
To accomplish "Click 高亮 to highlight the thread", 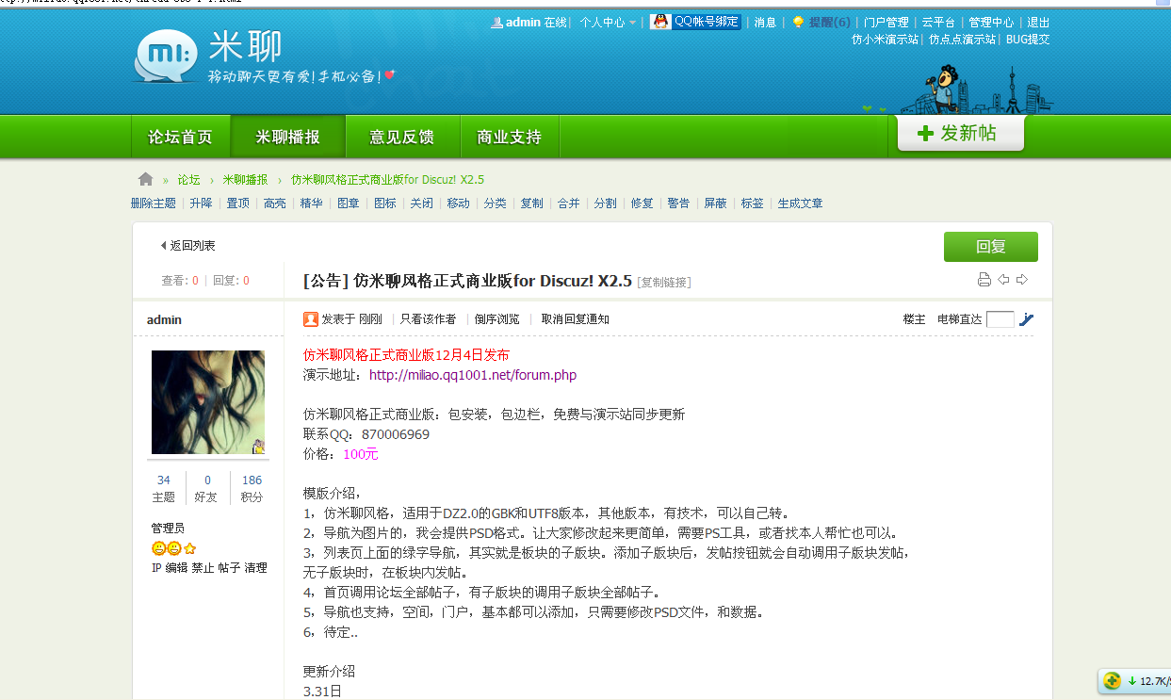I will click(x=274, y=203).
